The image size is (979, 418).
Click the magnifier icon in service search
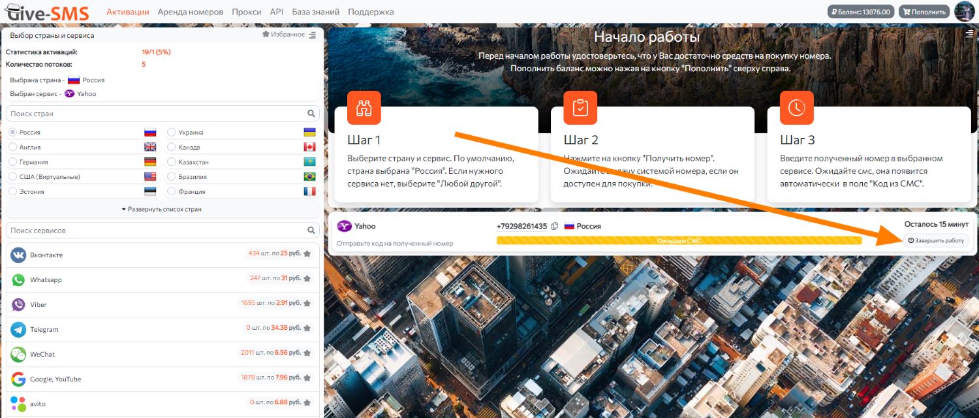point(311,231)
